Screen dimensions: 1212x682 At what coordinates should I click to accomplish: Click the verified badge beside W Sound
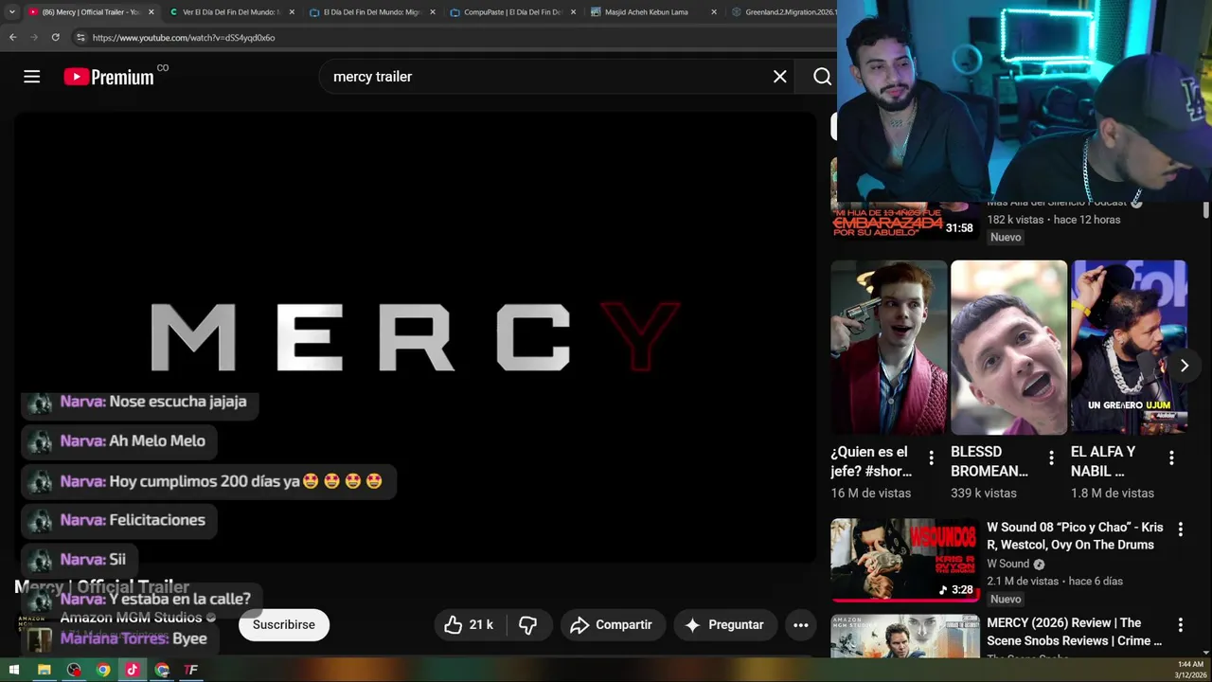1039,565
